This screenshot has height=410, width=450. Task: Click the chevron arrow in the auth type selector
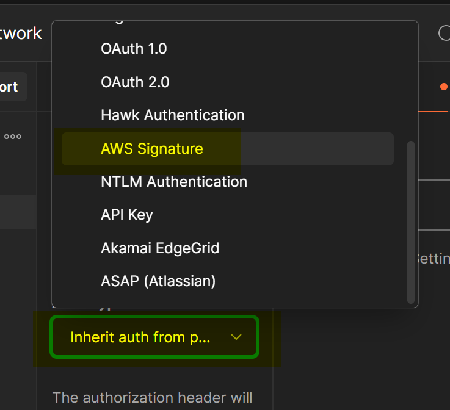point(236,337)
